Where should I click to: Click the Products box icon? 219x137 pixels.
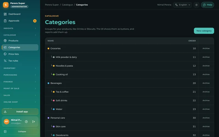(x=5, y=41)
